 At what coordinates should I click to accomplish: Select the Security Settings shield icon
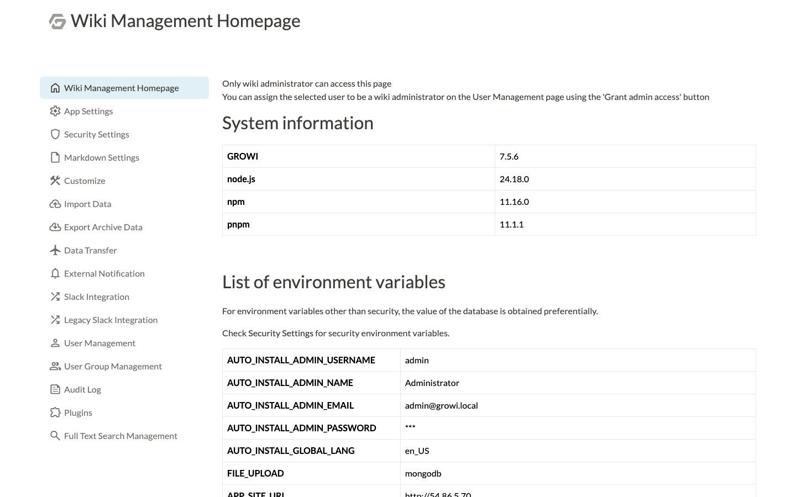(x=55, y=134)
